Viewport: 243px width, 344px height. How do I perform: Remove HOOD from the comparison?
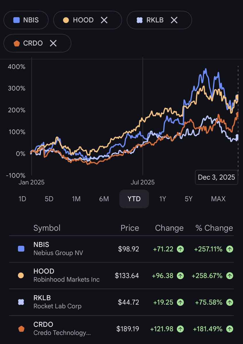click(104, 20)
